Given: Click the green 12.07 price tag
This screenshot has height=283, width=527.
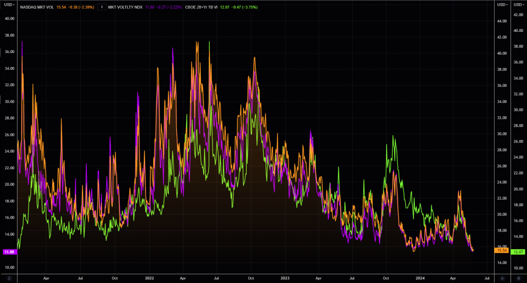Looking at the screenshot, I should click(518, 252).
